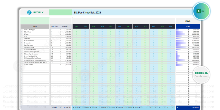The image size is (220, 110).
Task: Click the Car Insurance yearly data bar
Action: (180, 47)
